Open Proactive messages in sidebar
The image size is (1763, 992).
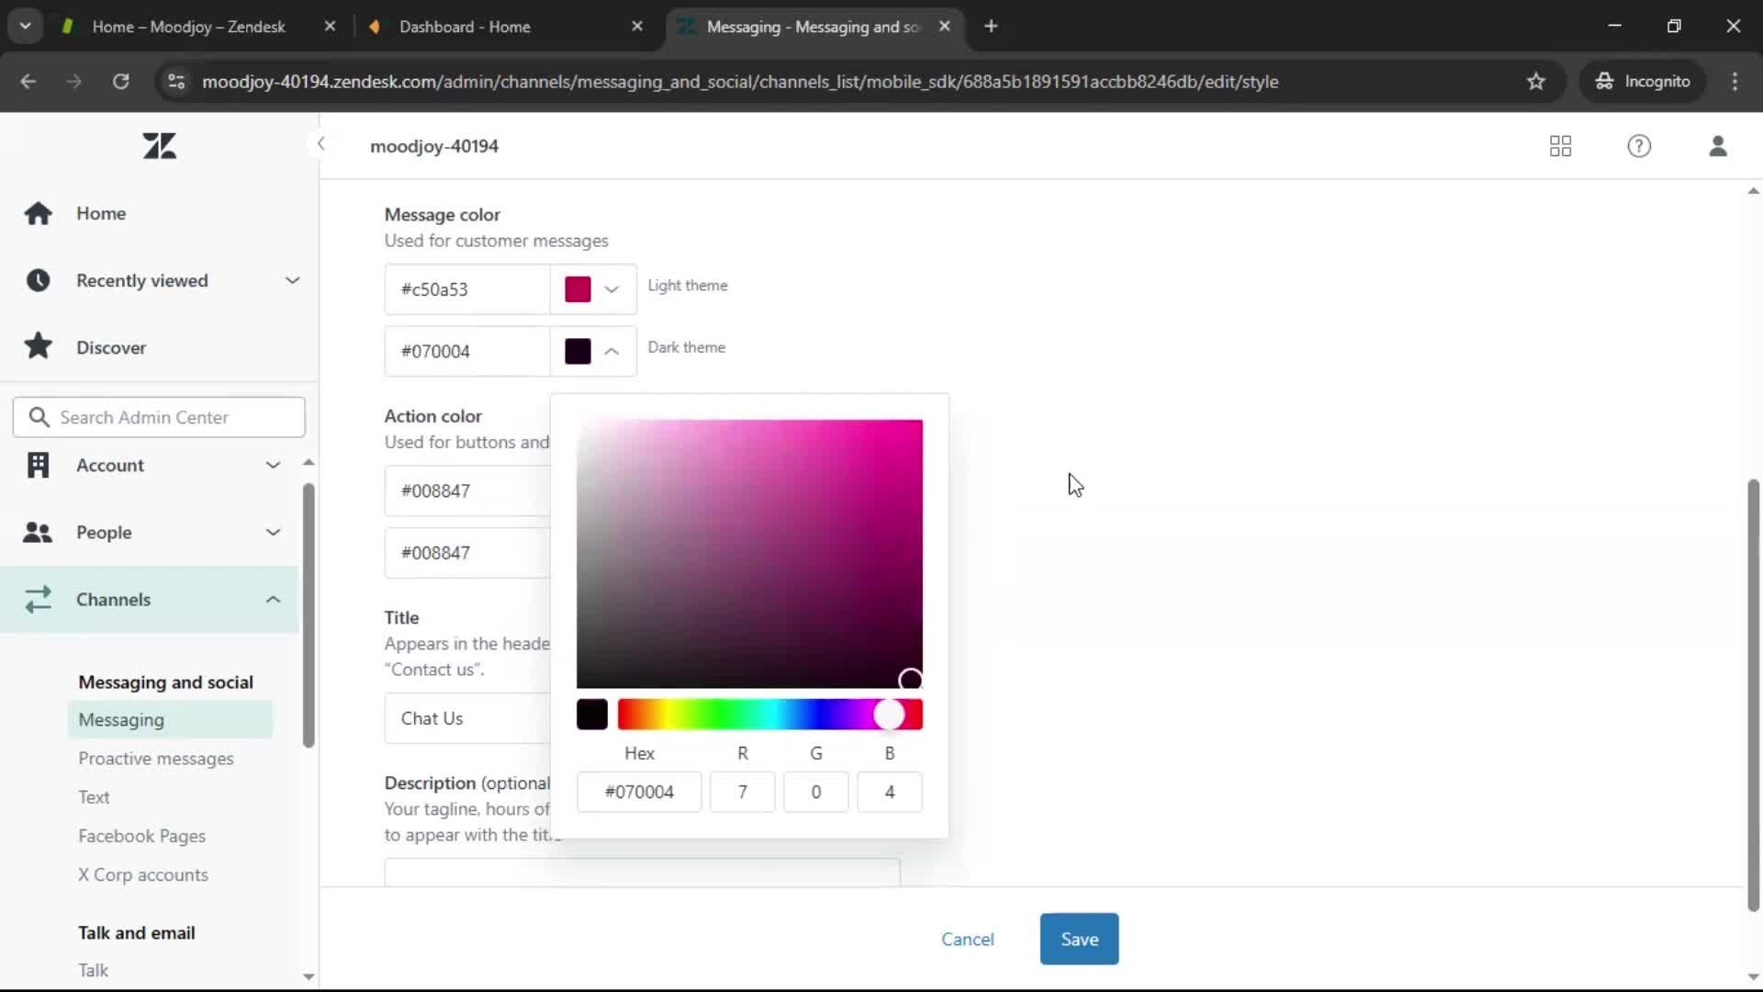[x=155, y=759]
